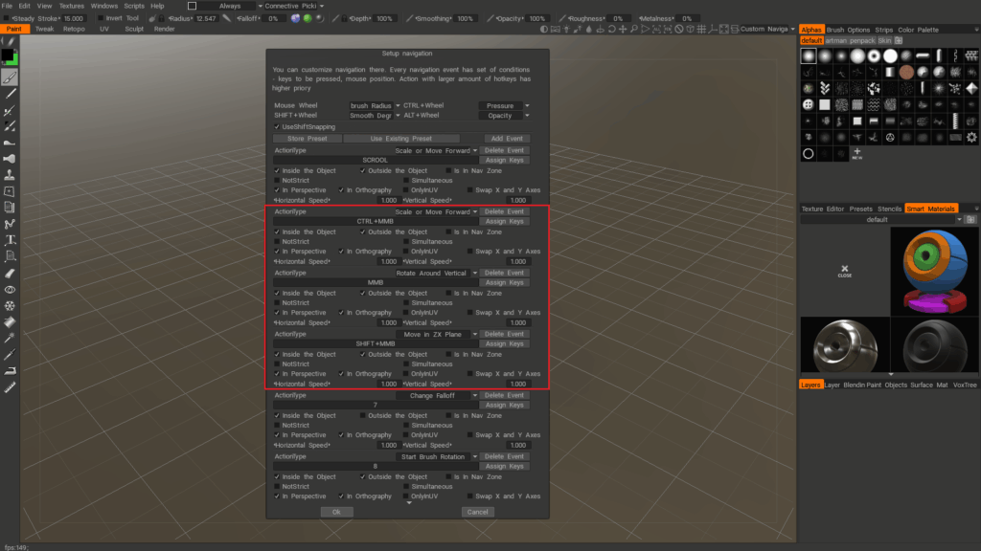Toggle In Perspective for Change Falloff event
Screen dimensions: 981x551
pos(277,435)
